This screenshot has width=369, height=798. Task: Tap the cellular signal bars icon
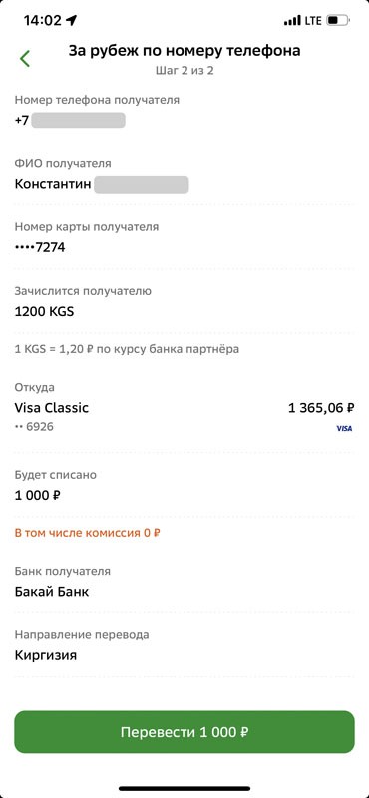[x=292, y=21]
